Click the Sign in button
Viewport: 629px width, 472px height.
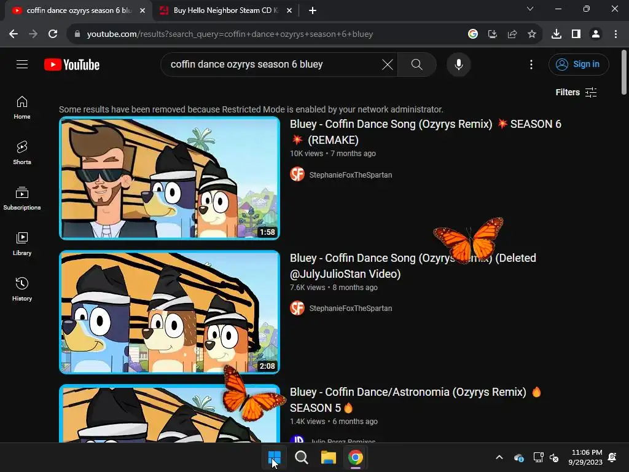pyautogui.click(x=579, y=64)
